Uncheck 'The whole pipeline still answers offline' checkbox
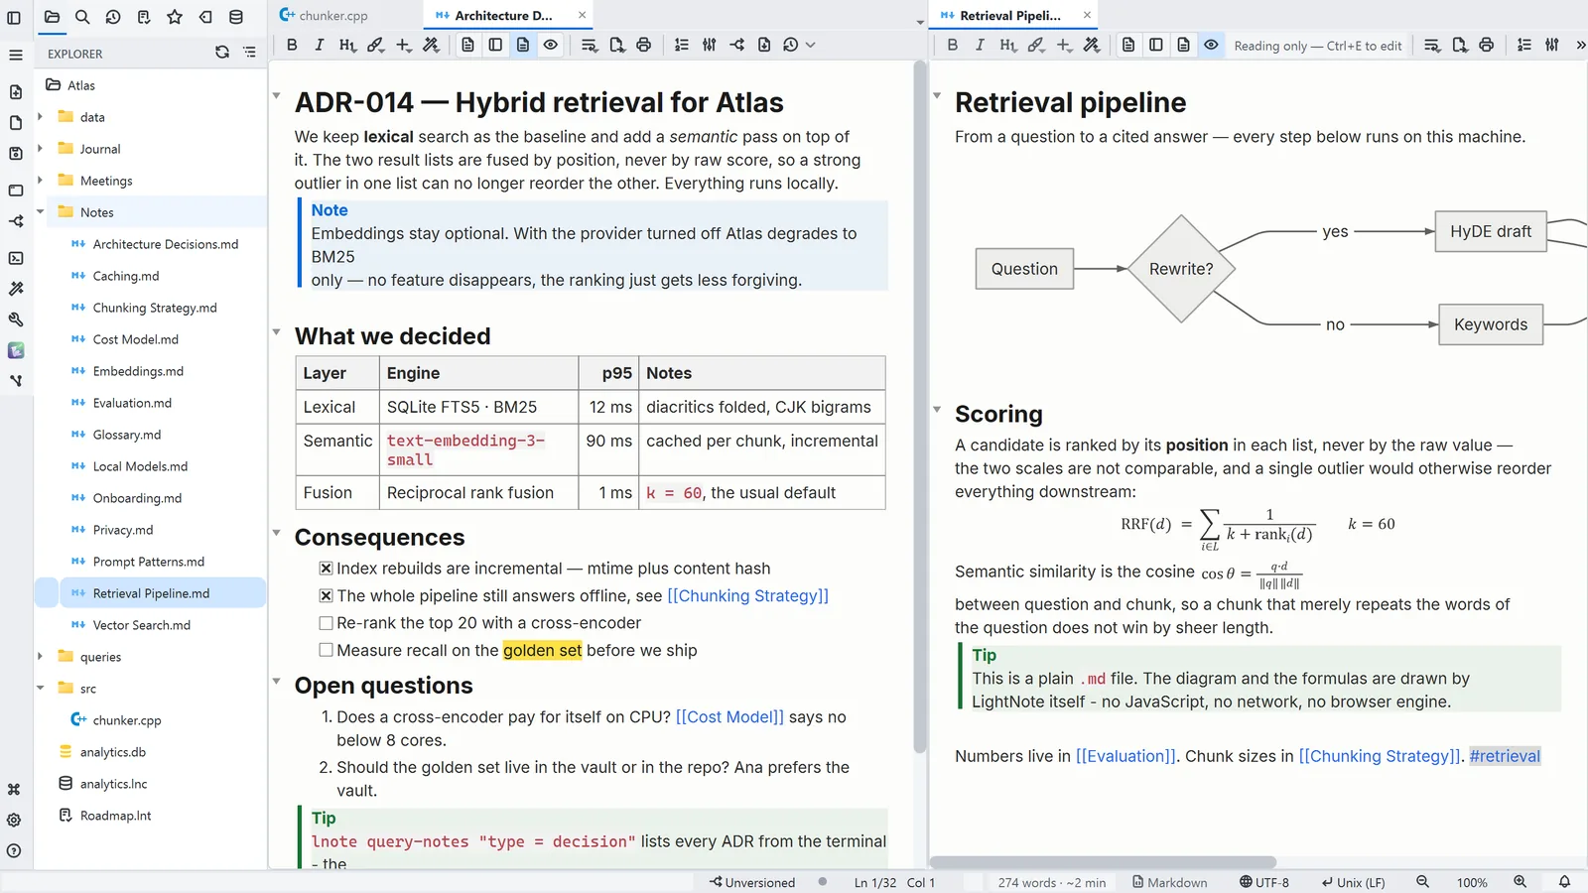This screenshot has height=893, width=1588. pyautogui.click(x=326, y=596)
